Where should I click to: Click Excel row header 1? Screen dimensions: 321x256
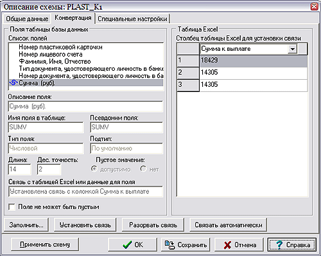click(x=188, y=61)
